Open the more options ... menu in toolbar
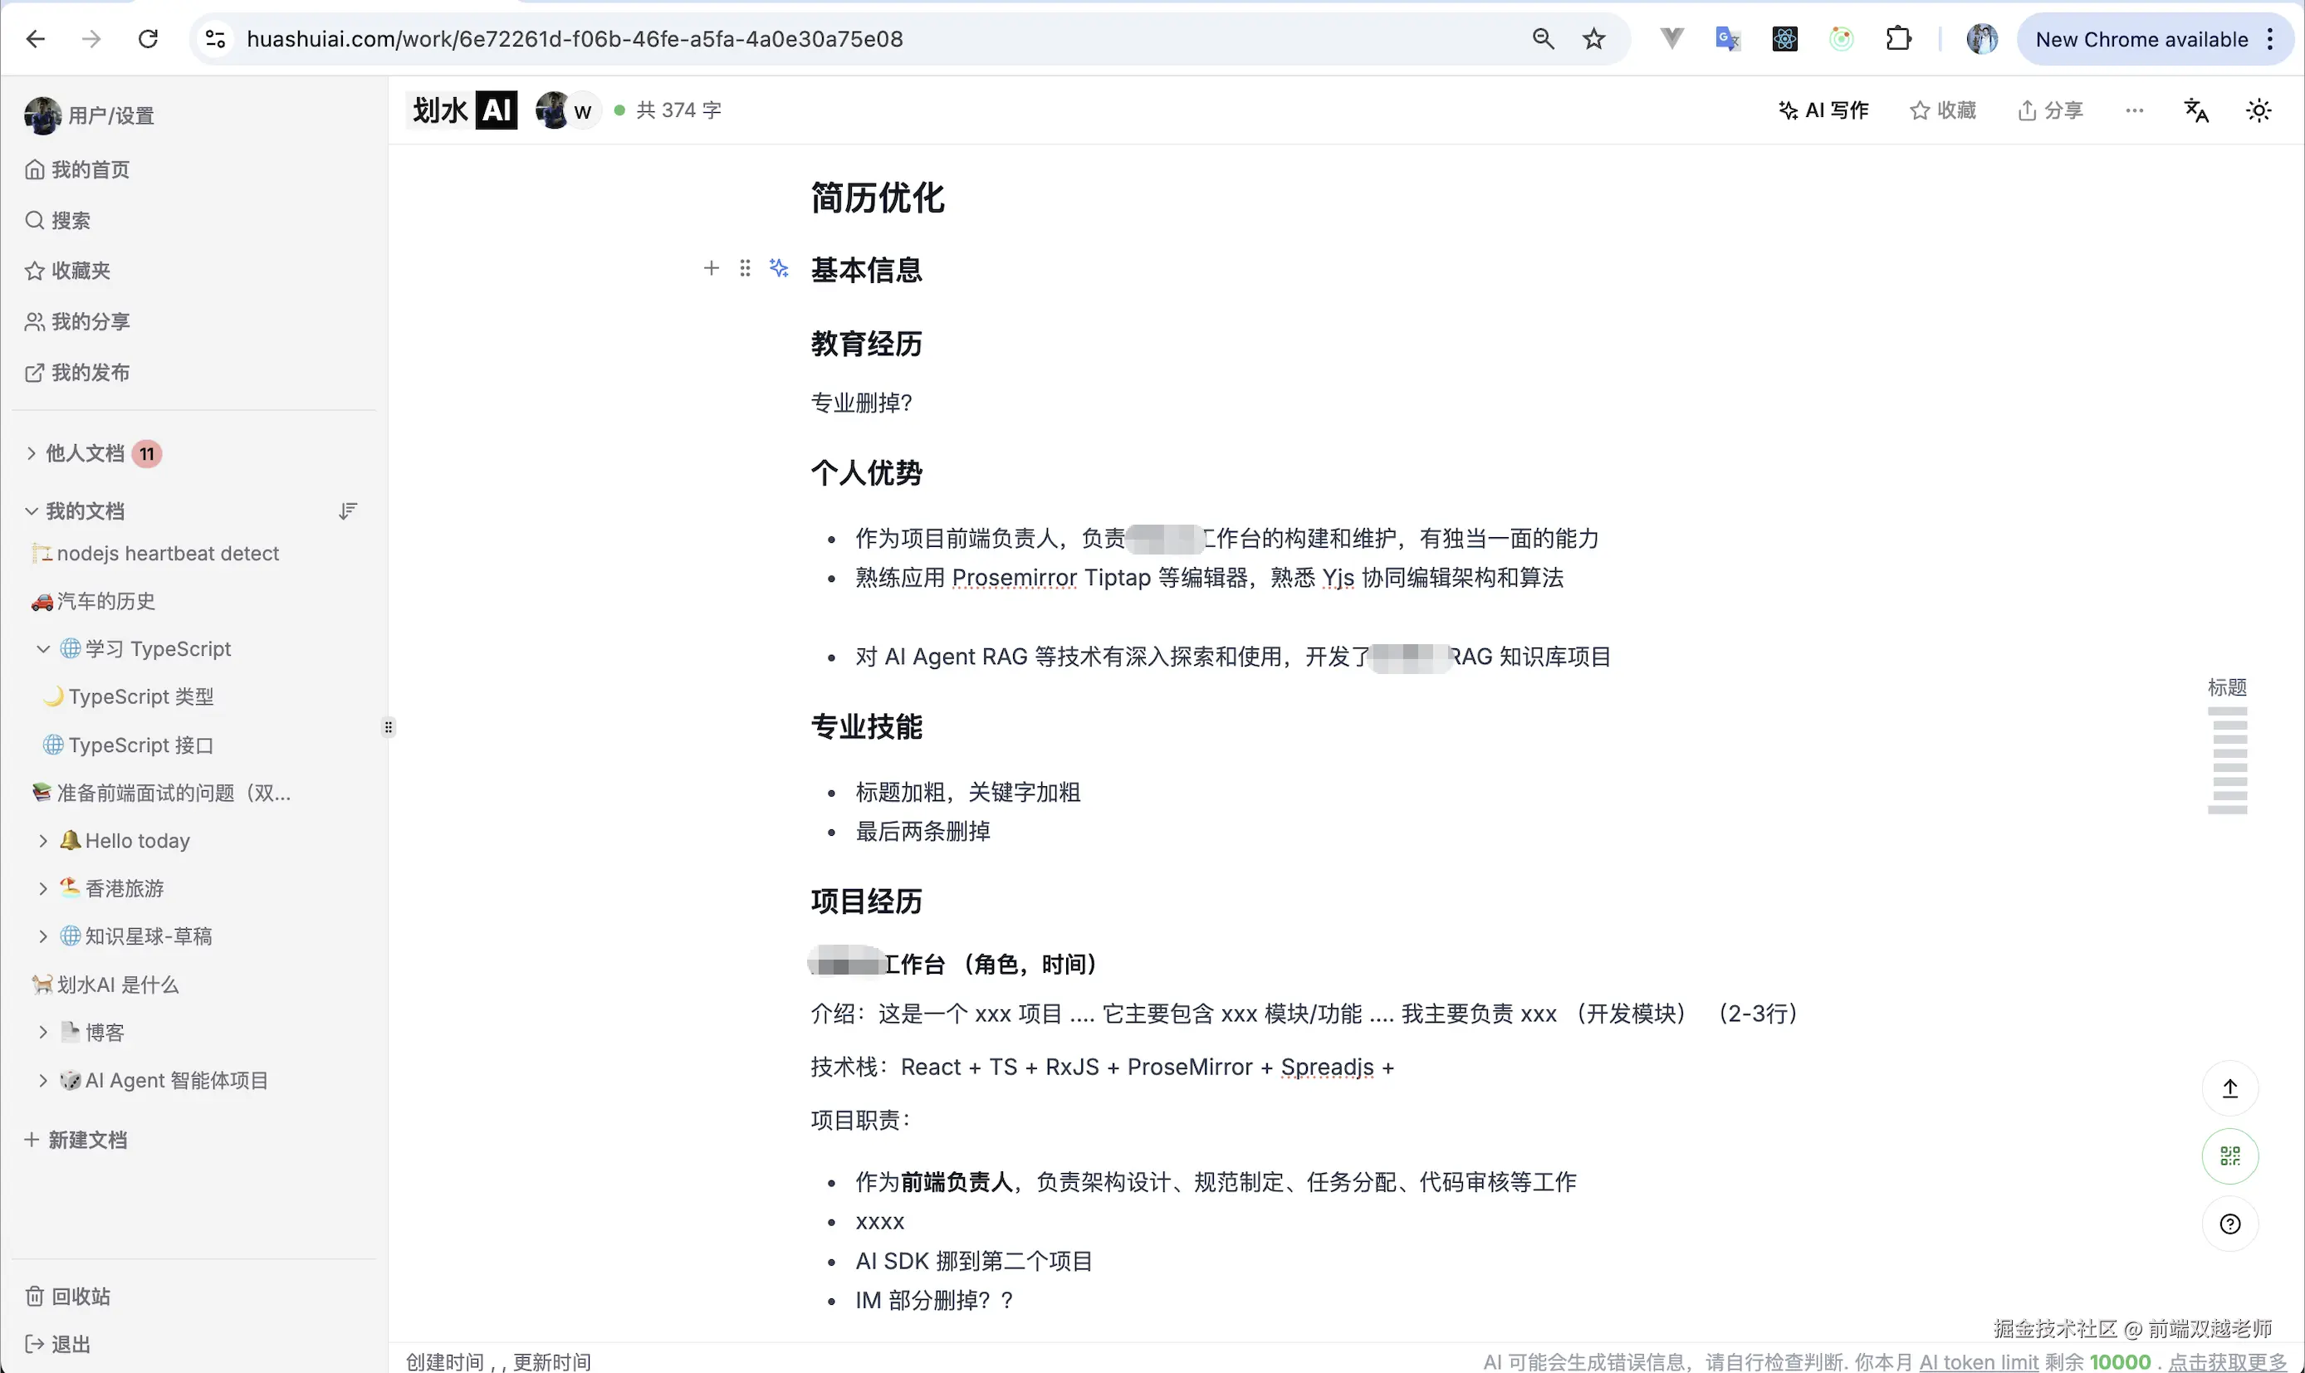Viewport: 2305px width, 1373px height. pos(2134,110)
